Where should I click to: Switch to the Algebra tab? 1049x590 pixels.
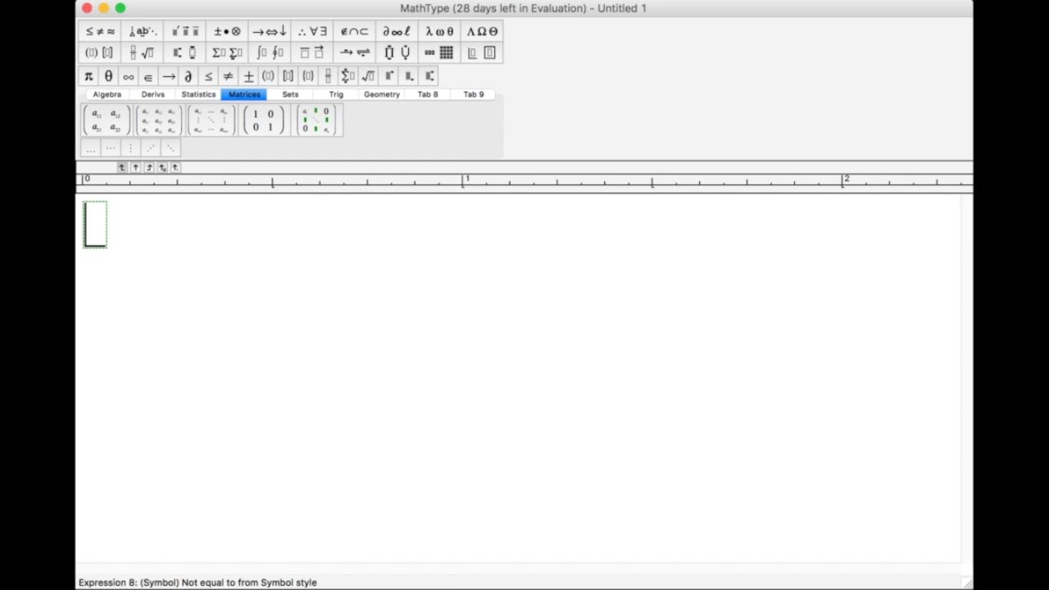[107, 94]
